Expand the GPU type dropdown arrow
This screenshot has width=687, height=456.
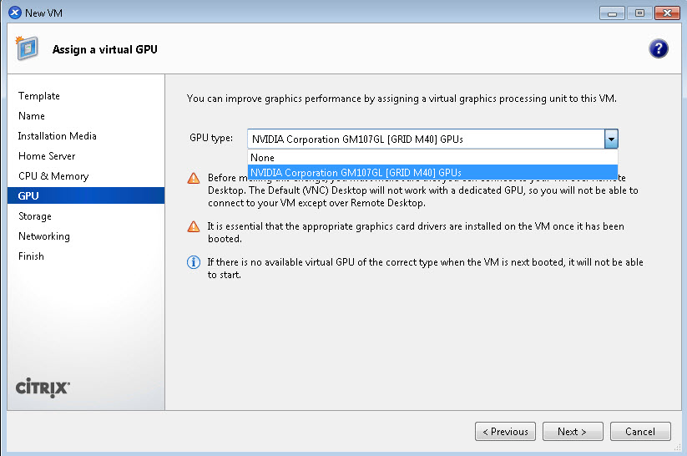611,139
